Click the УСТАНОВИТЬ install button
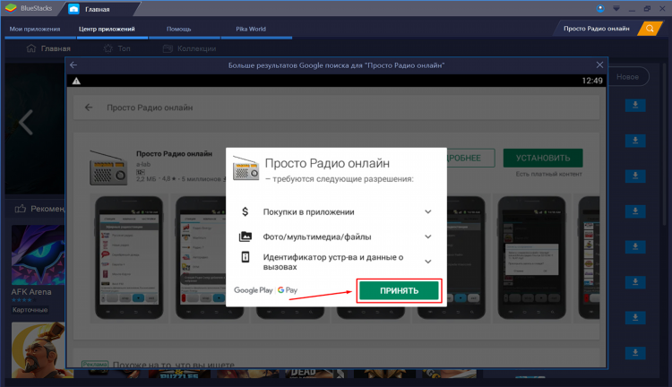 point(543,158)
